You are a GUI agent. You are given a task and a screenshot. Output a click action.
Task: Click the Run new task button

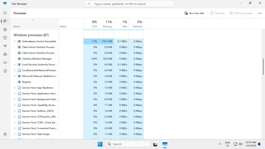pyautogui.click(x=194, y=13)
